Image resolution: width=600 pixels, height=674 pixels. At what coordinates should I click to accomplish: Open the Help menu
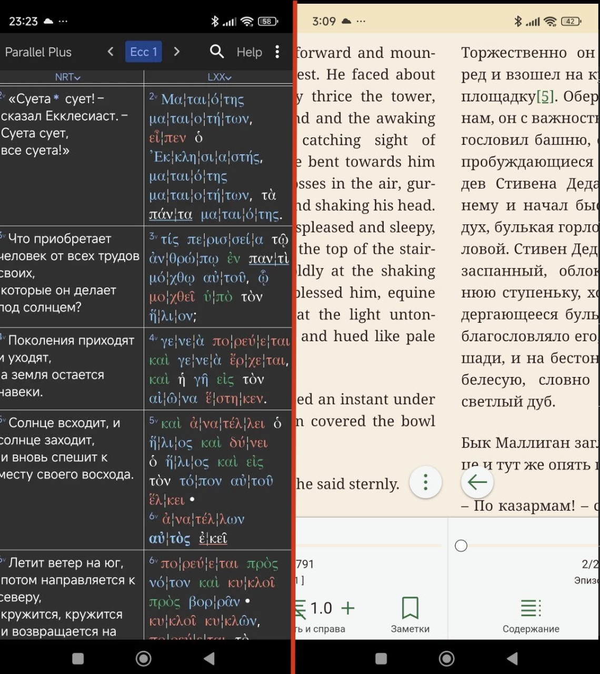pyautogui.click(x=249, y=52)
